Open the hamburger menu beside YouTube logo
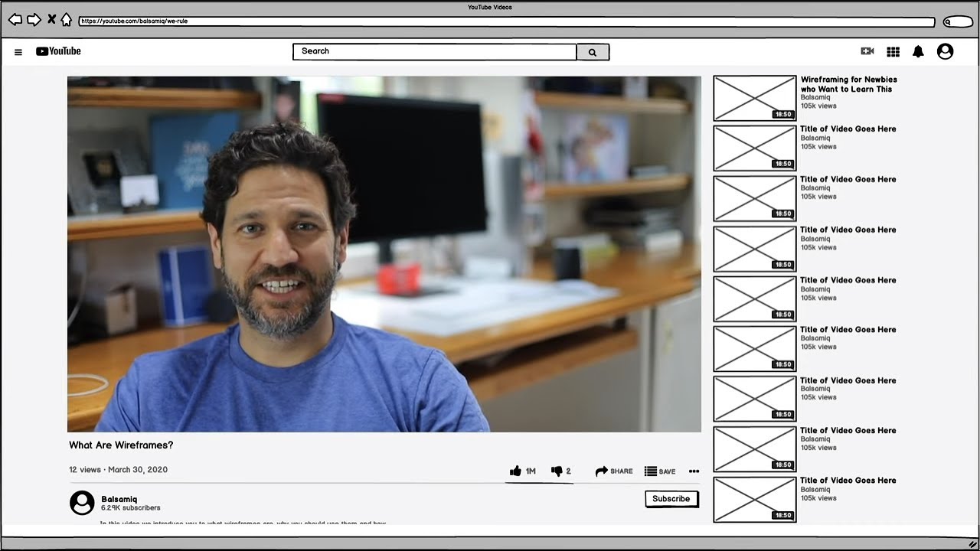The image size is (980, 551). (18, 52)
